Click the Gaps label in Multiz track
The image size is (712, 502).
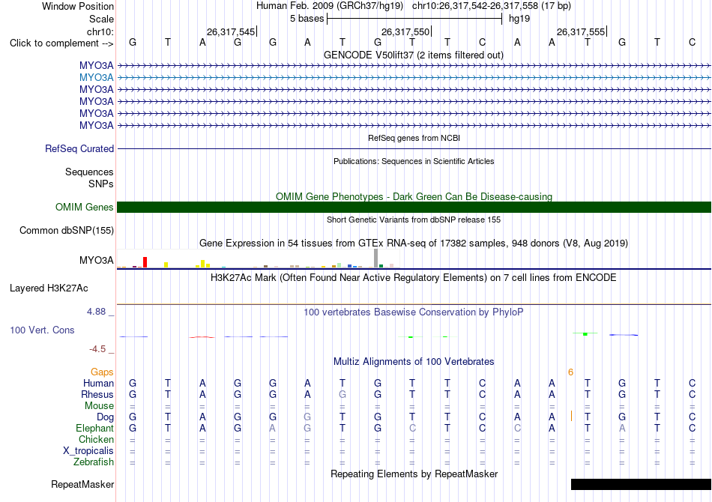[102, 372]
